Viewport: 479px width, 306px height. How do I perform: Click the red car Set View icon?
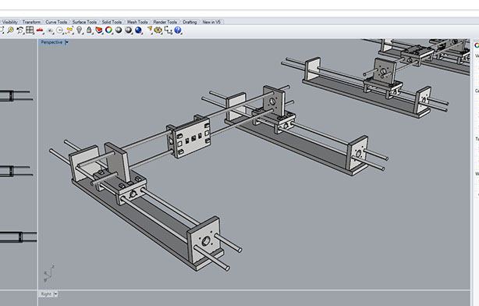(x=40, y=30)
